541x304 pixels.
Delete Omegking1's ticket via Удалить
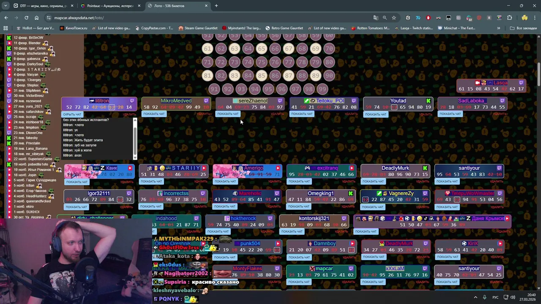(x=348, y=206)
